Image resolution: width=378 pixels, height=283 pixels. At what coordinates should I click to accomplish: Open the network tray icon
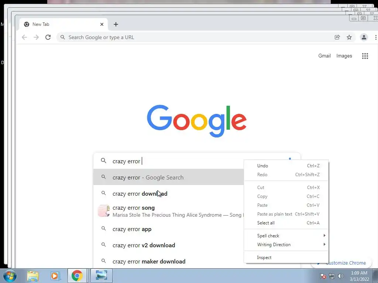(332, 276)
